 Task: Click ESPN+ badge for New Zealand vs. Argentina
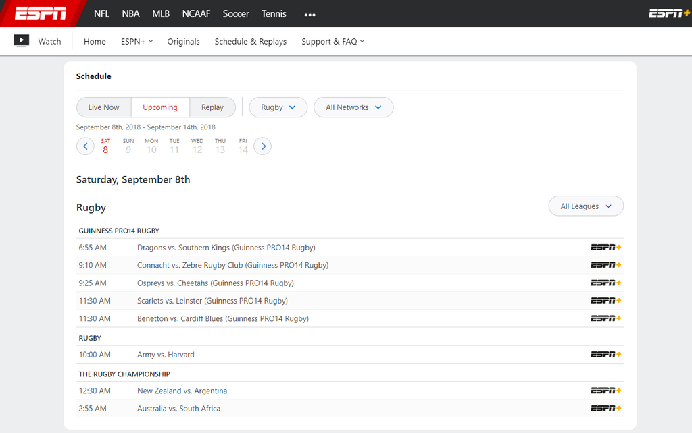pyautogui.click(x=606, y=391)
